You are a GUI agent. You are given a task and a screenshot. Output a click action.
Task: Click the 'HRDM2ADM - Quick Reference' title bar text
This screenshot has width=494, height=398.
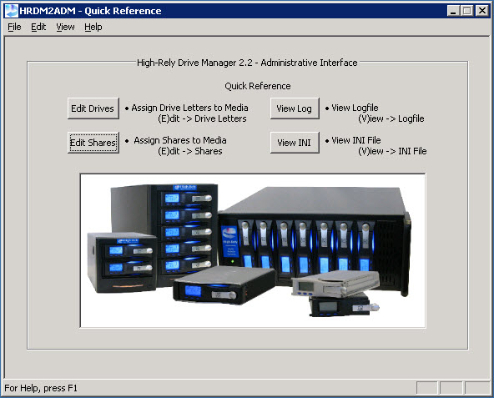click(x=90, y=11)
